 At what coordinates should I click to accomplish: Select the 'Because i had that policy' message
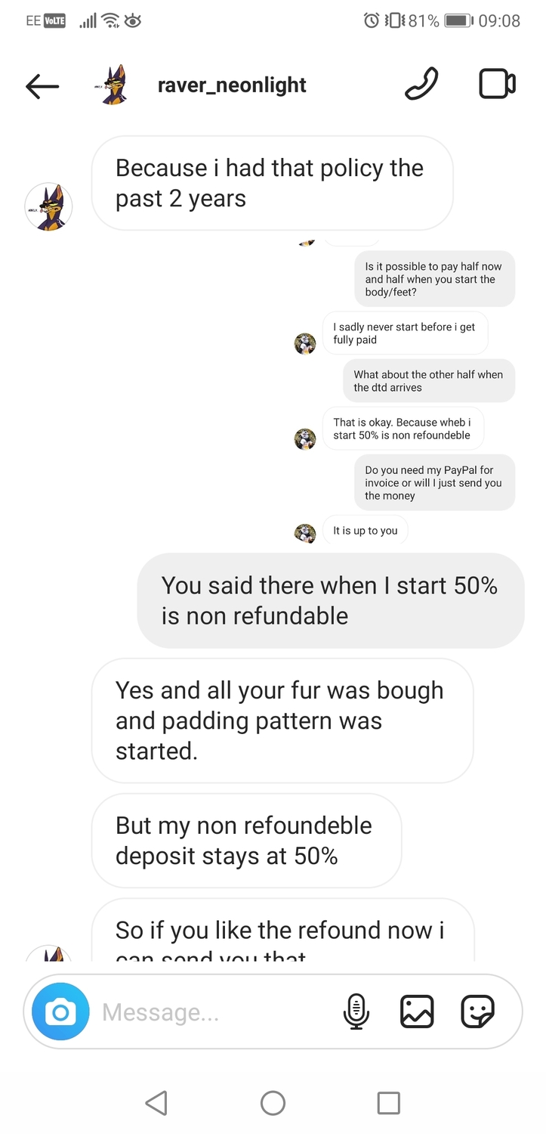(x=273, y=183)
